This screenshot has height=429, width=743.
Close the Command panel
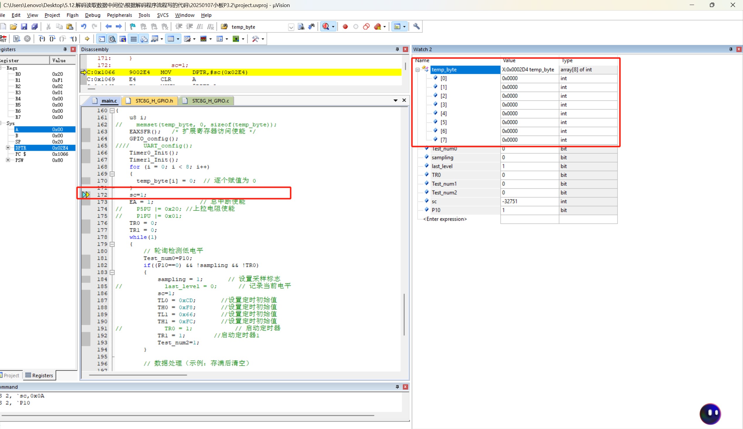coord(405,387)
